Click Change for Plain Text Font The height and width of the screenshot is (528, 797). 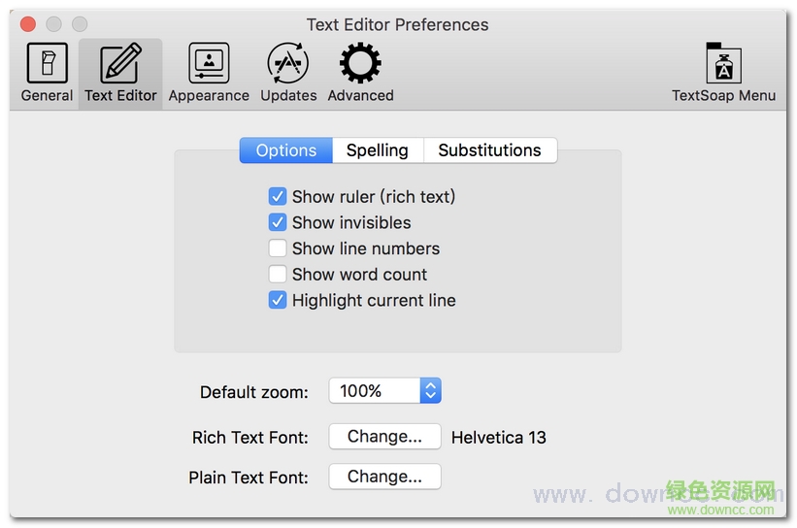(384, 477)
